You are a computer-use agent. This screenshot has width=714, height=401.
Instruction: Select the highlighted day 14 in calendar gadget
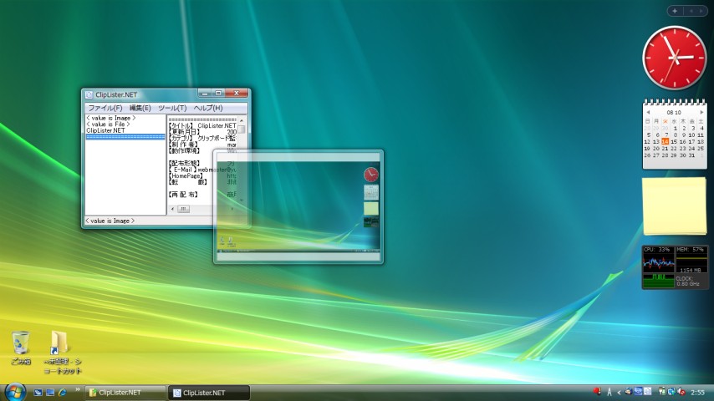(665, 141)
